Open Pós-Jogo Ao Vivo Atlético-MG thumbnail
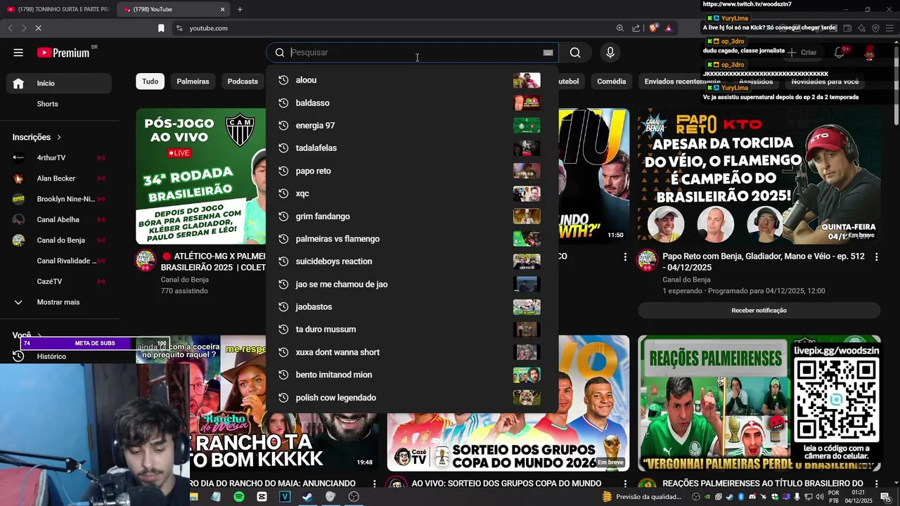 (201, 176)
